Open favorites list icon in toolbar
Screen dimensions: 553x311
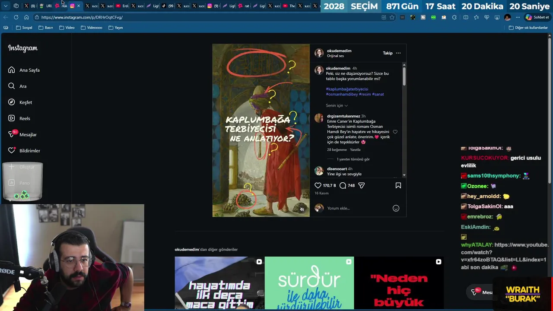coord(476,17)
